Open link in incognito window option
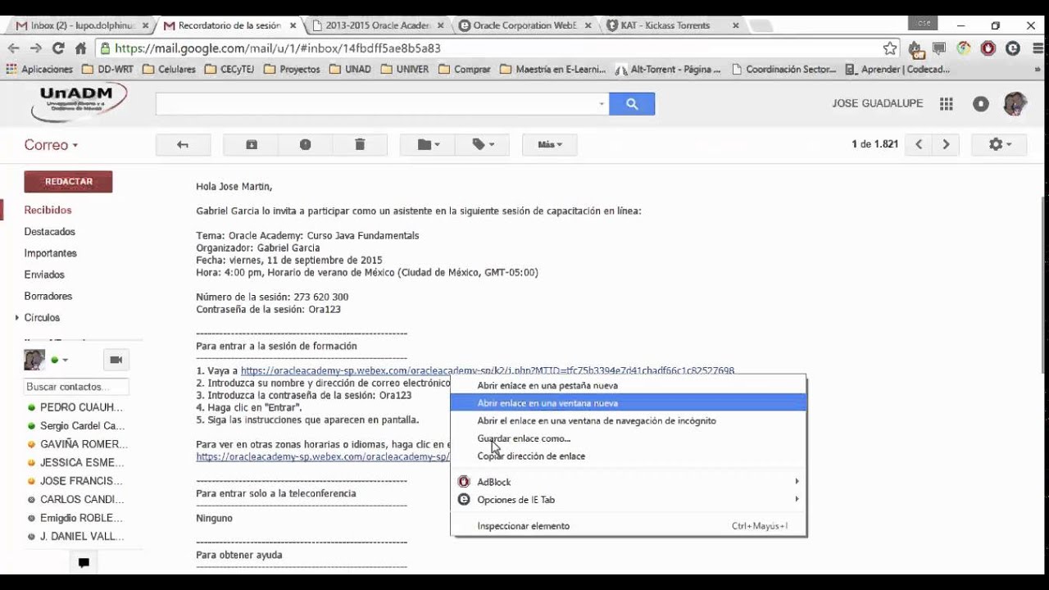 (x=629, y=420)
